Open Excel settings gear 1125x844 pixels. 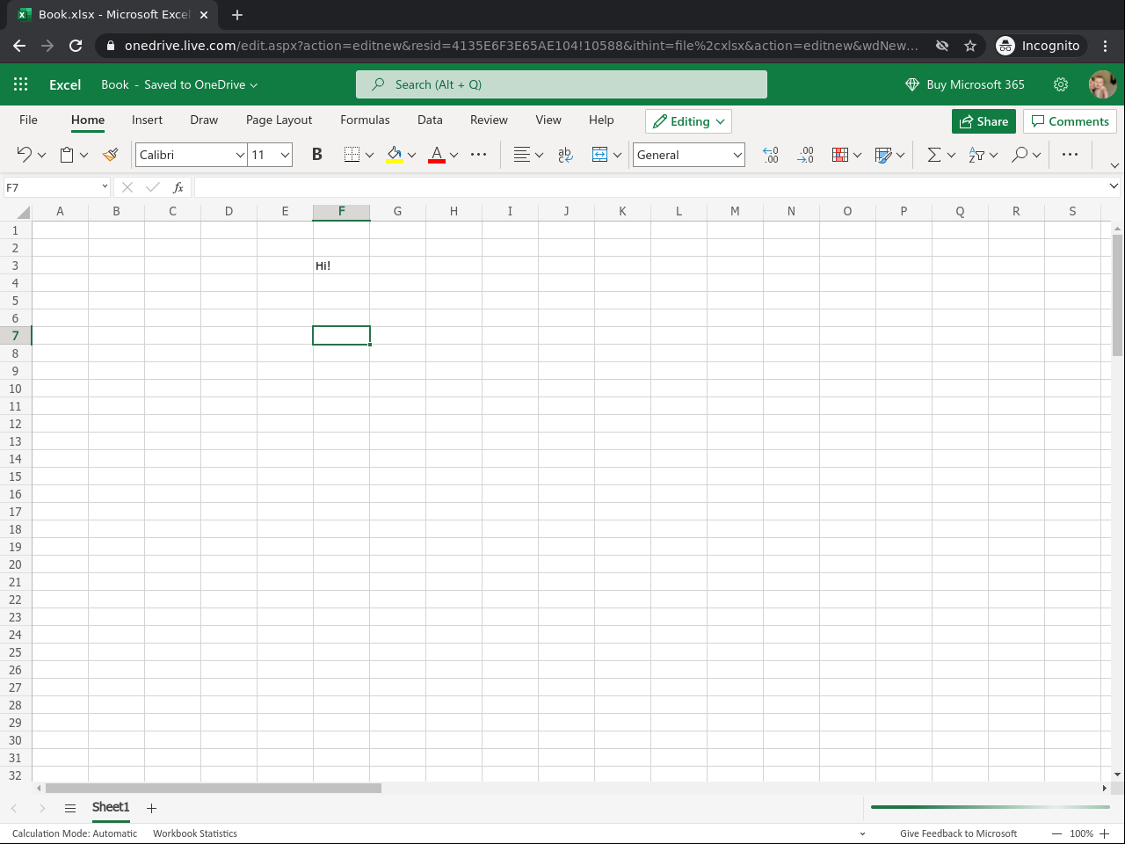tap(1061, 84)
